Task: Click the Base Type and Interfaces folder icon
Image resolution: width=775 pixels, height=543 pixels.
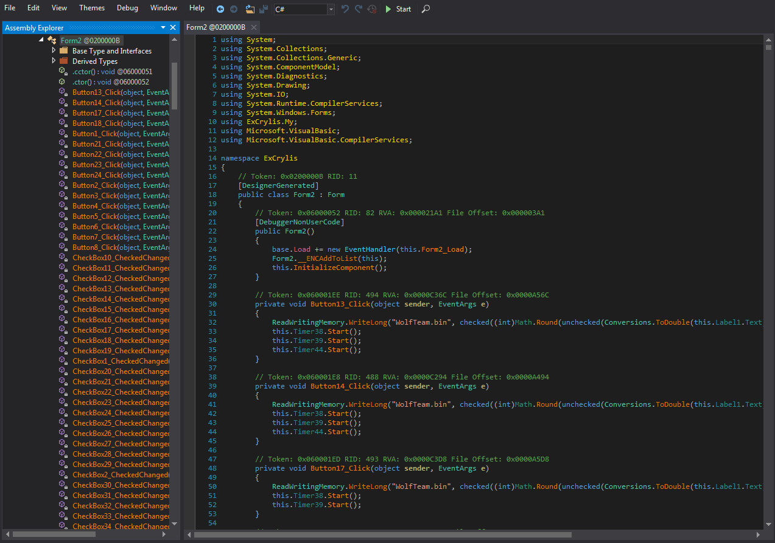Action: click(x=63, y=50)
